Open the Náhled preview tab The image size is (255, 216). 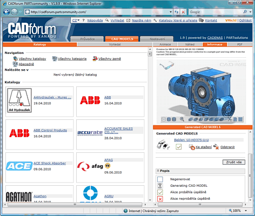click(x=190, y=44)
